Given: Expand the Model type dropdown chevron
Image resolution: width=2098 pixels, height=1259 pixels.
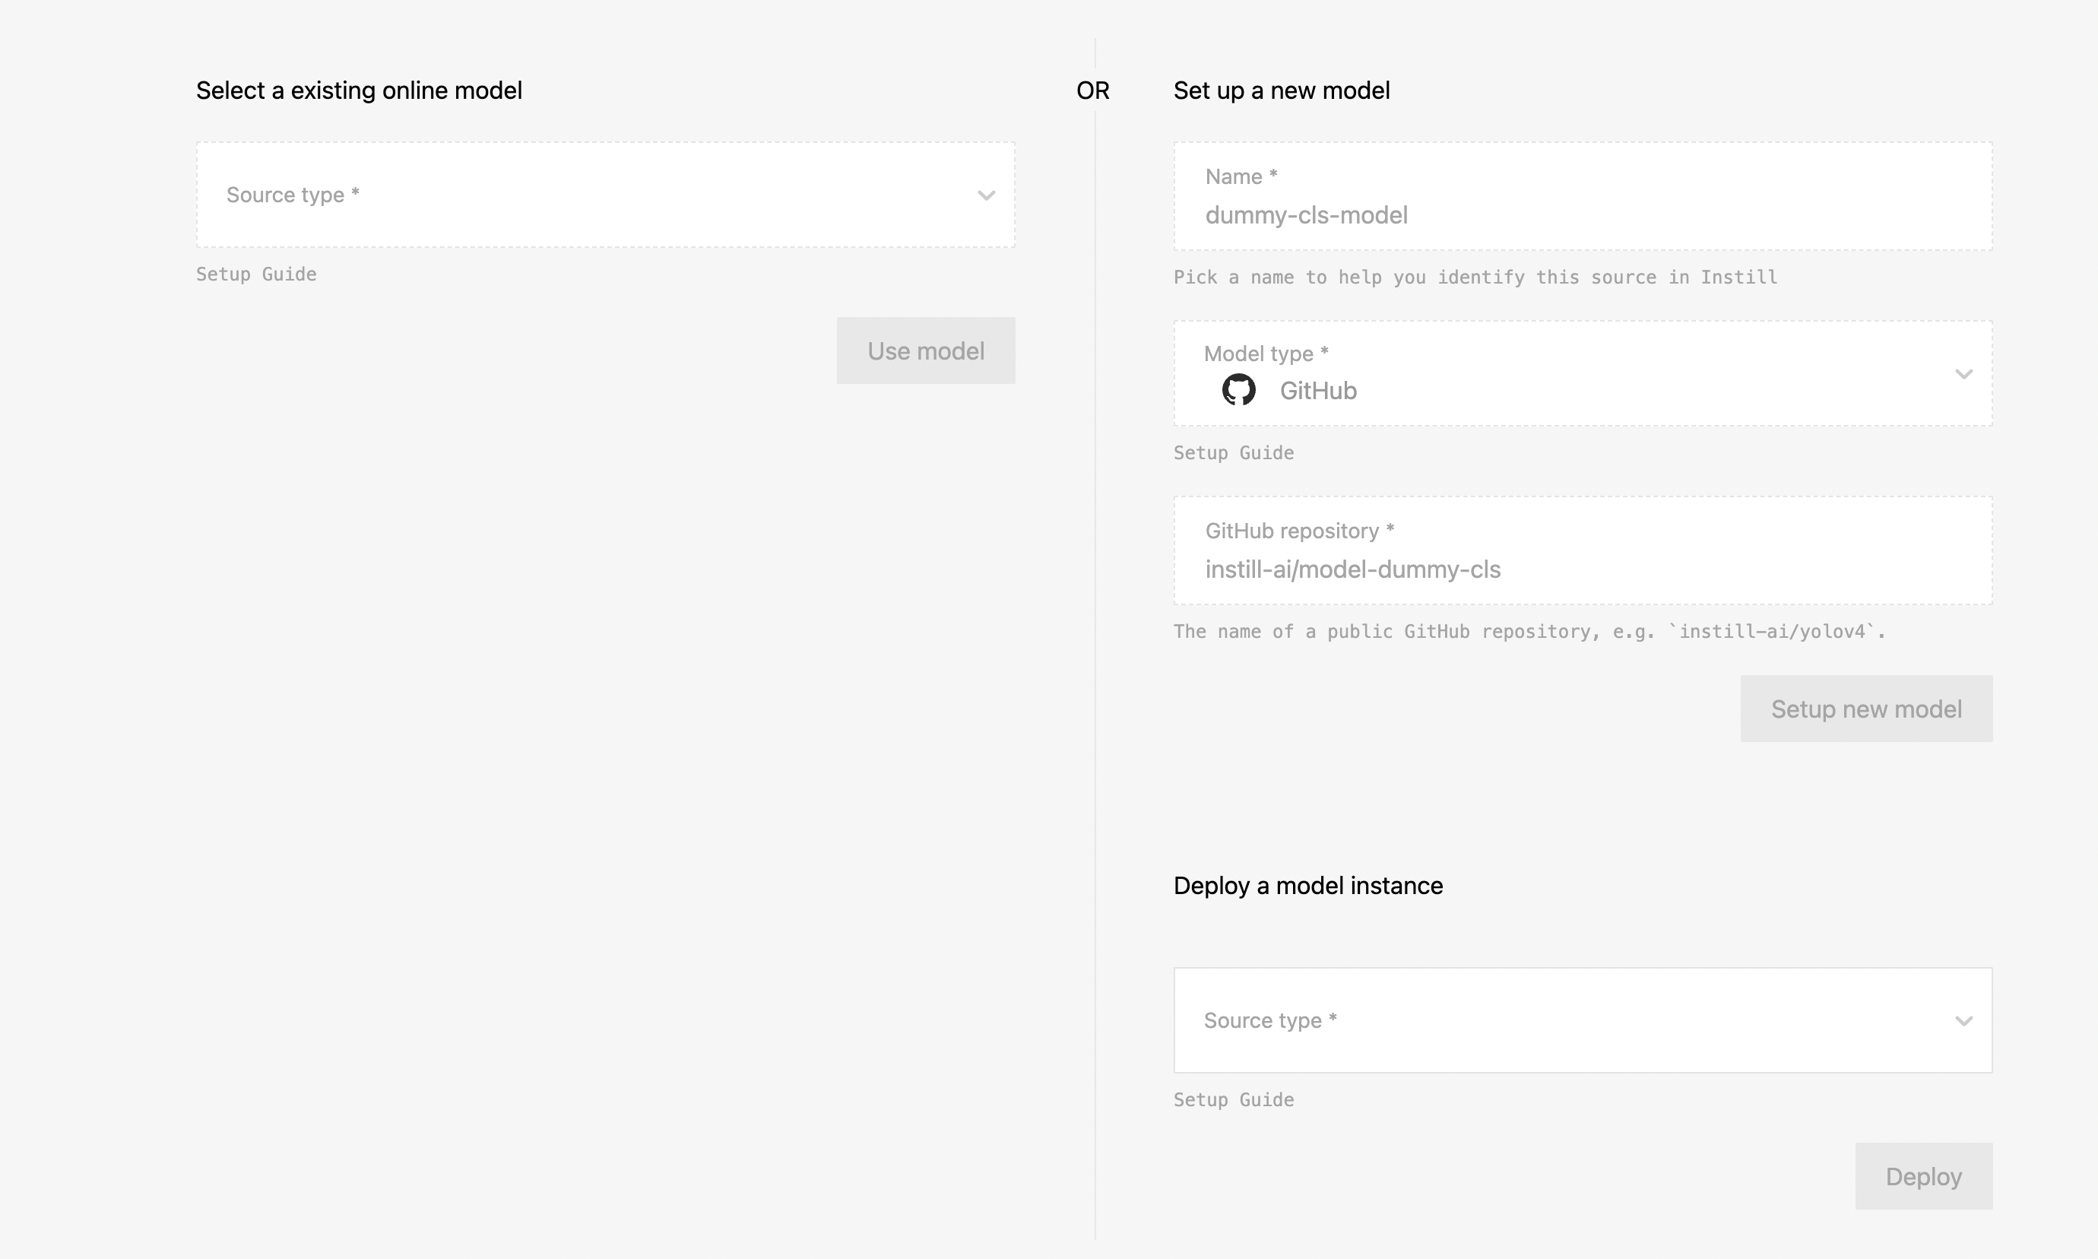Looking at the screenshot, I should click(1964, 374).
